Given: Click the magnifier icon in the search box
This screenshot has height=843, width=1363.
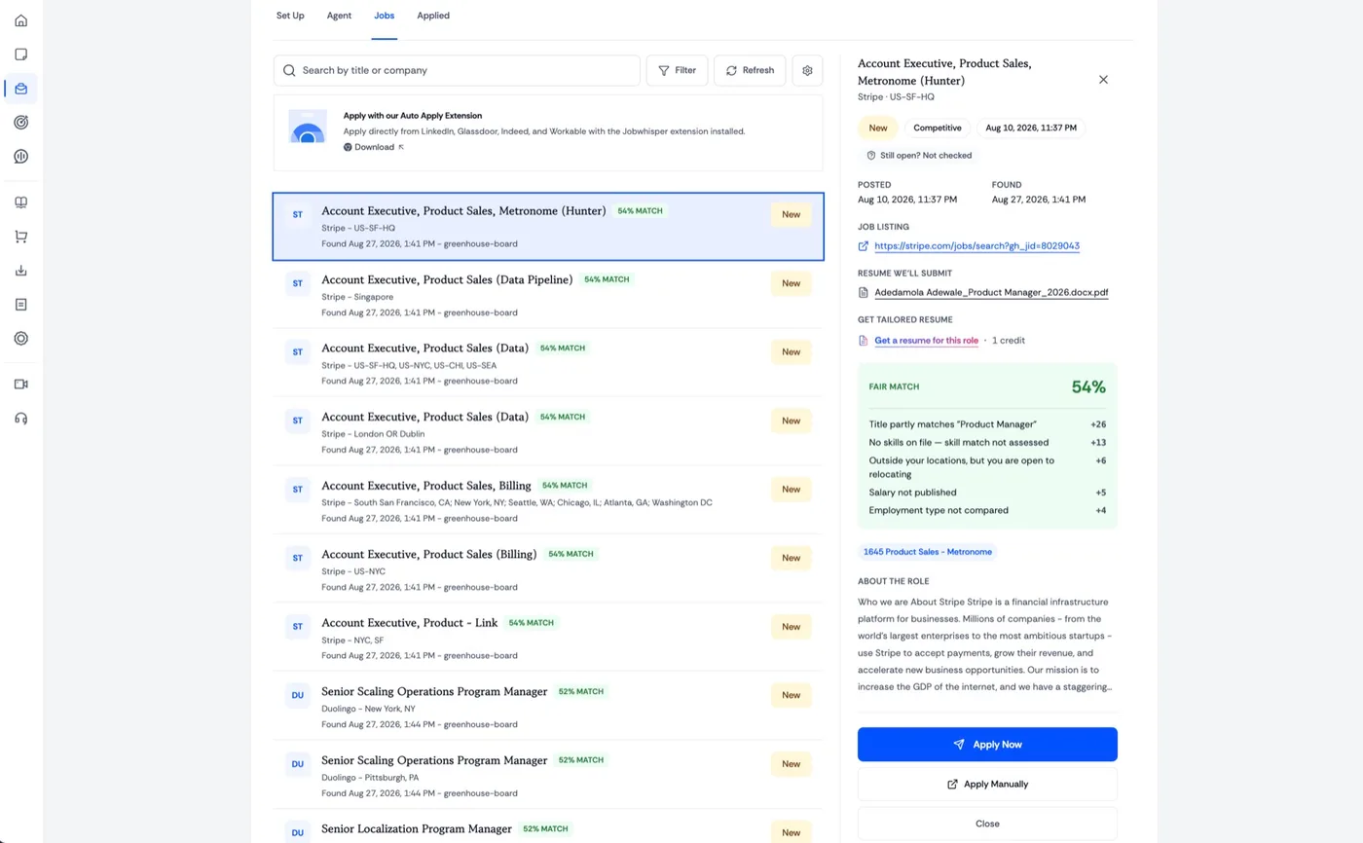Looking at the screenshot, I should pos(289,70).
